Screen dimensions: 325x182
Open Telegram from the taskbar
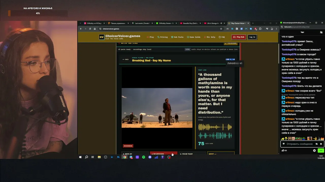point(131,157)
